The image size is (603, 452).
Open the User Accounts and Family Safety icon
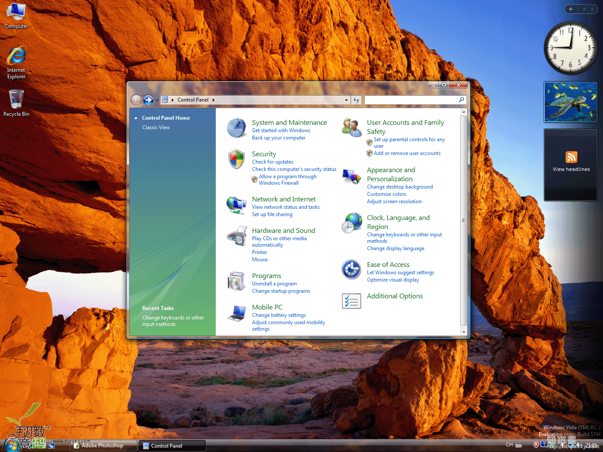pos(351,128)
